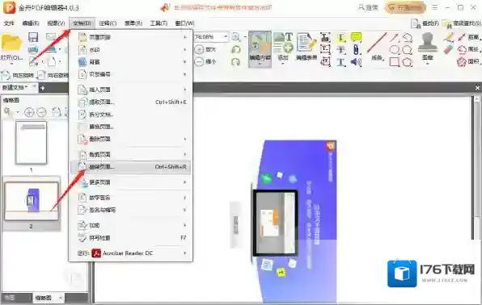Click the 放大 zoom in button
Viewport: 482px width, 305px height.
(x=205, y=49)
